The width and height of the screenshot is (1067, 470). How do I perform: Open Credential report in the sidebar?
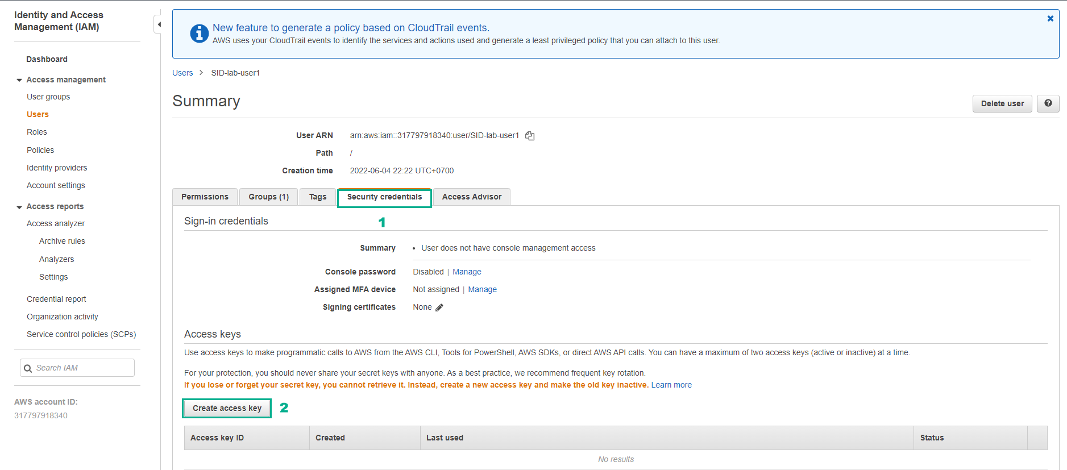point(56,299)
